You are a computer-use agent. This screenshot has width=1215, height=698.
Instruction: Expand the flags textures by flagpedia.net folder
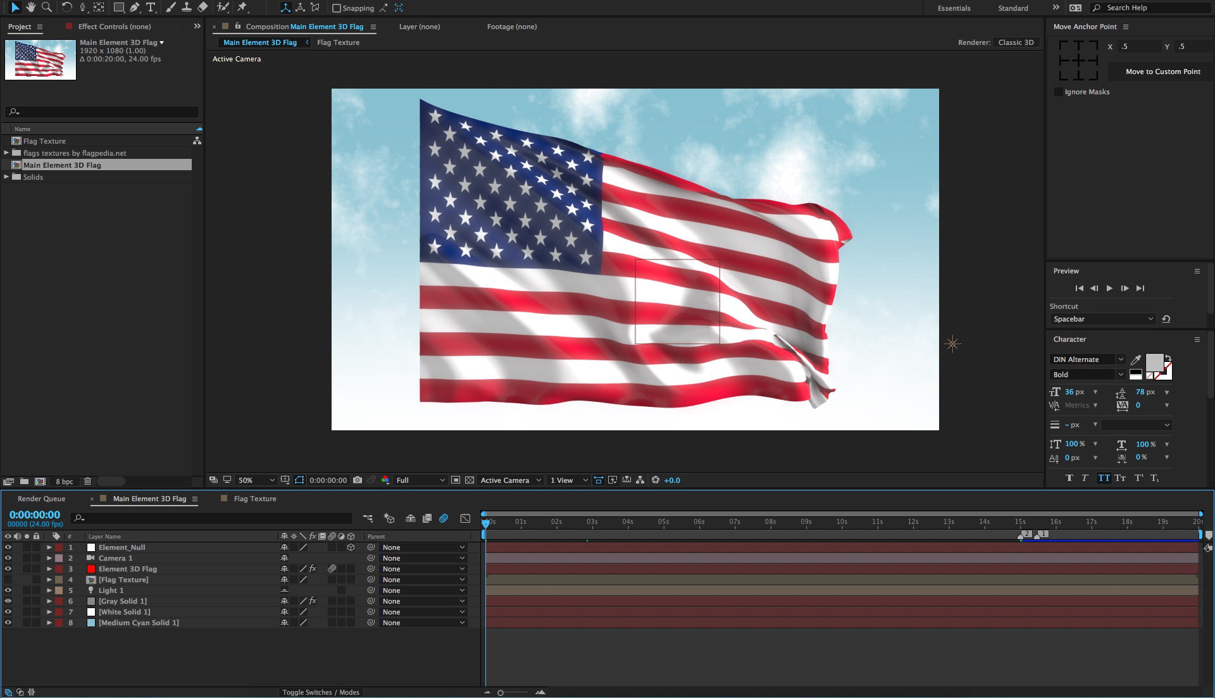click(7, 153)
